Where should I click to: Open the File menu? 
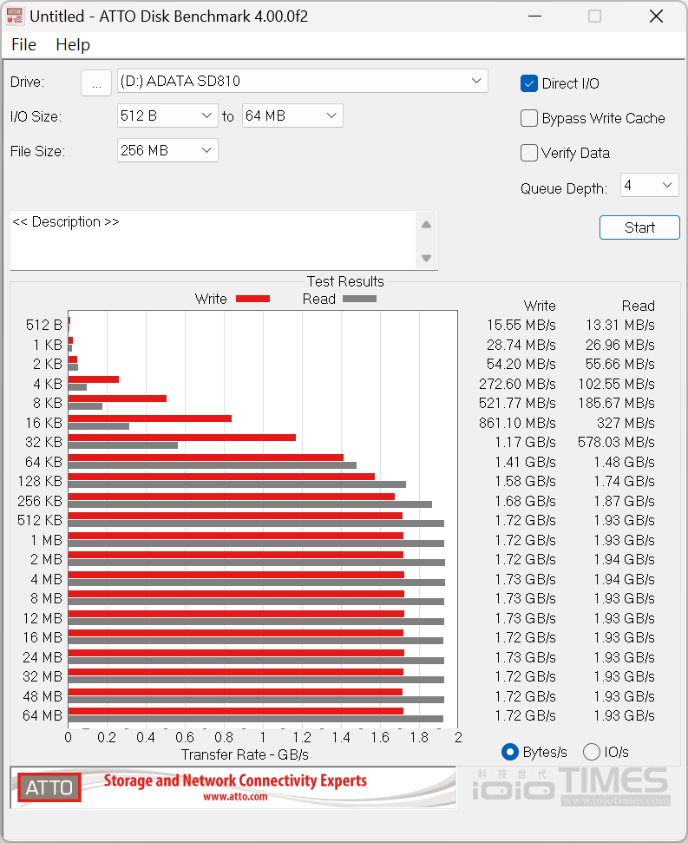(x=23, y=44)
